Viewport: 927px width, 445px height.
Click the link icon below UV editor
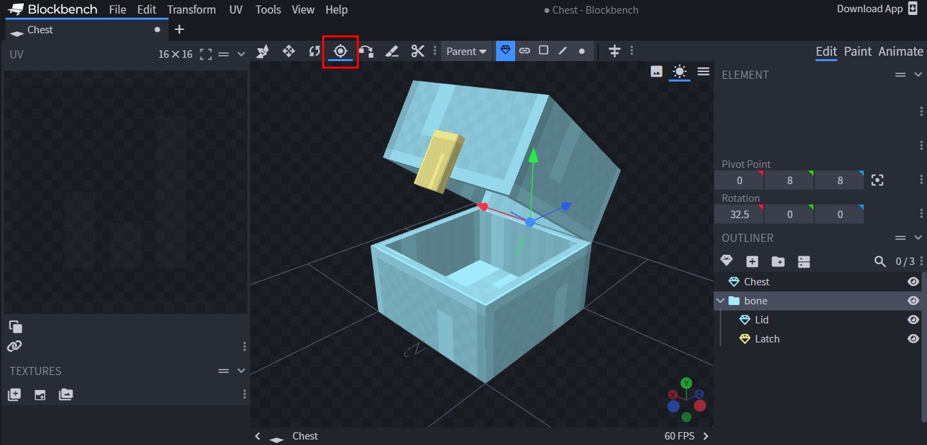(x=15, y=346)
